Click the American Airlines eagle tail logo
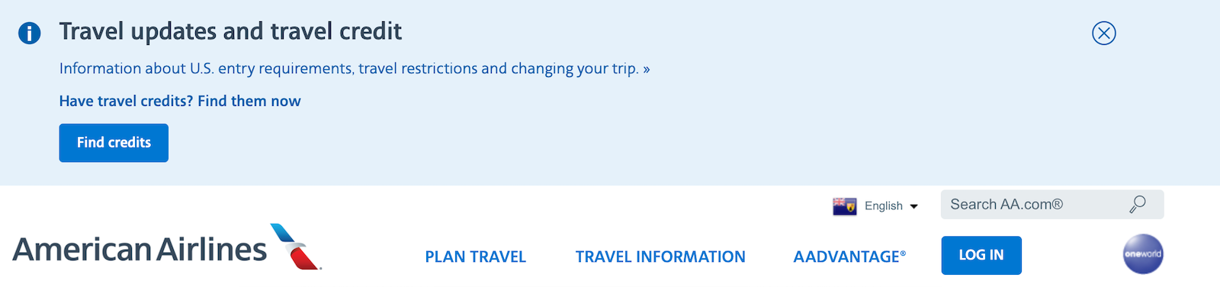This screenshot has height=287, width=1220. click(296, 247)
